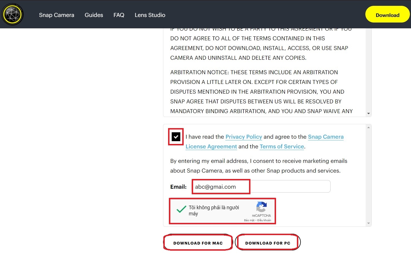
Task: Open the Snap Camera nav item
Action: point(56,15)
